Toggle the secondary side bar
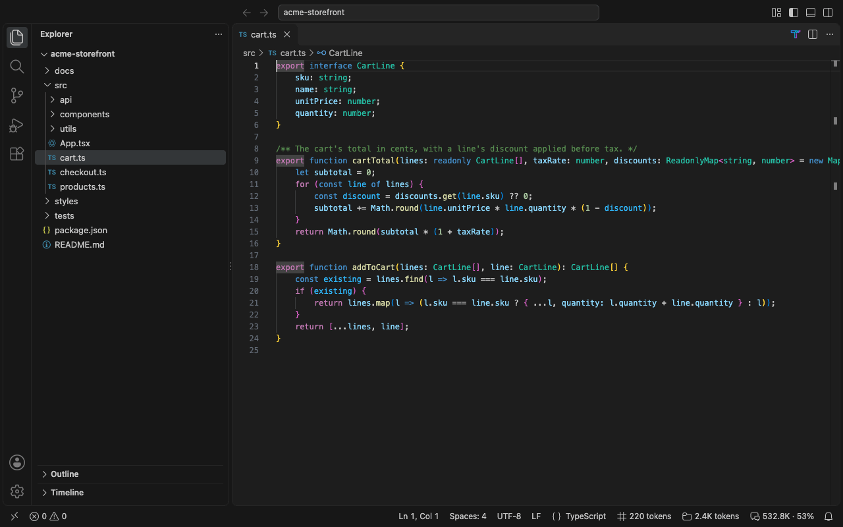Screen dimensions: 843x527 828,13
